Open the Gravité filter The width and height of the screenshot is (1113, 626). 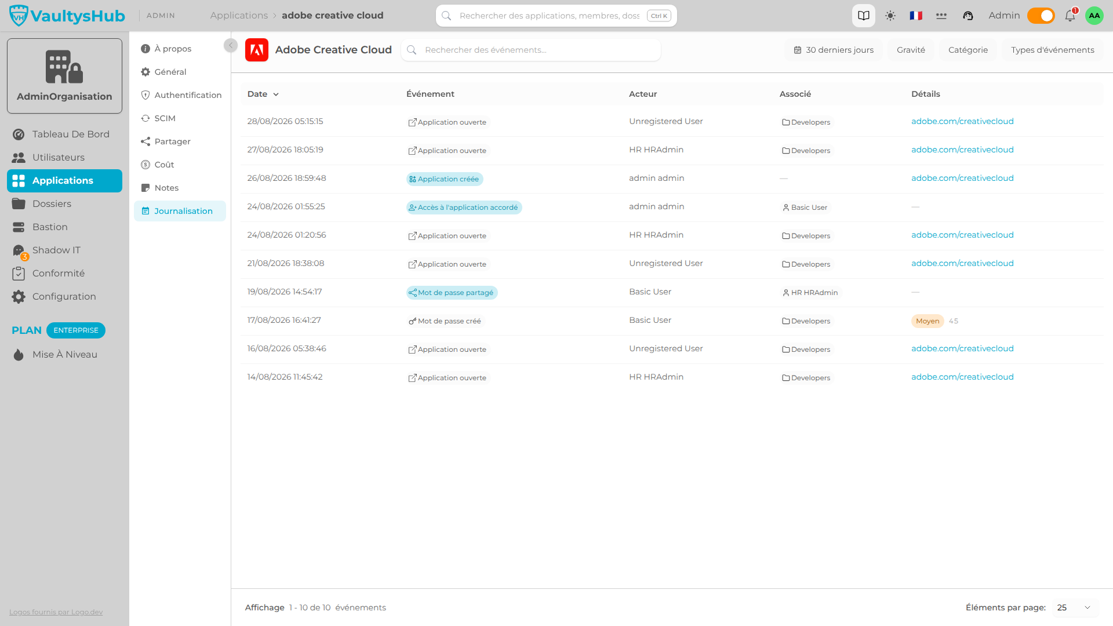[x=911, y=50]
